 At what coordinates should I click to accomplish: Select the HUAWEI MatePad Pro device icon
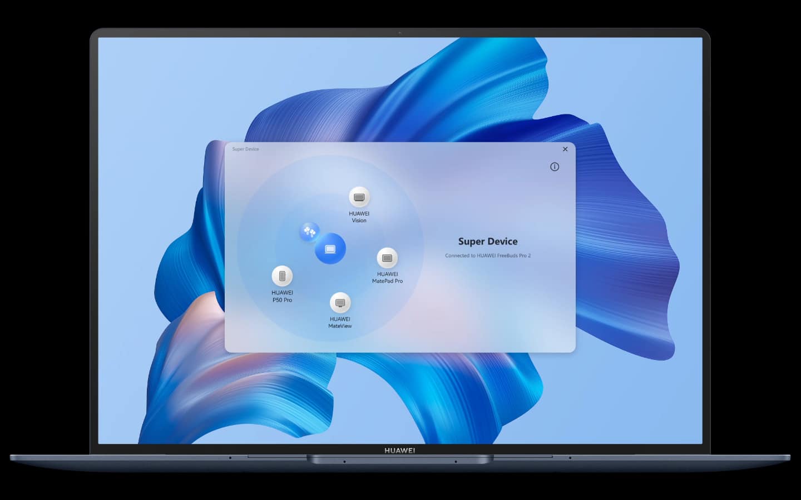(387, 258)
